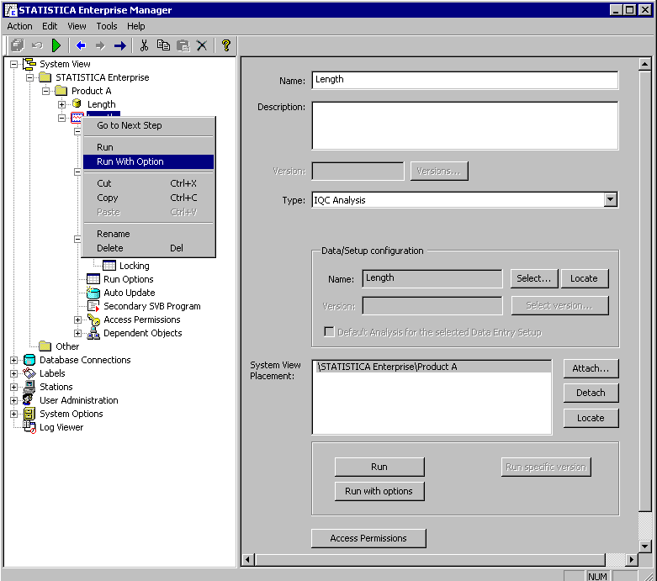Screen dimensions: 657x581
Task: Open Help with the question mark icon
Action: (x=225, y=45)
